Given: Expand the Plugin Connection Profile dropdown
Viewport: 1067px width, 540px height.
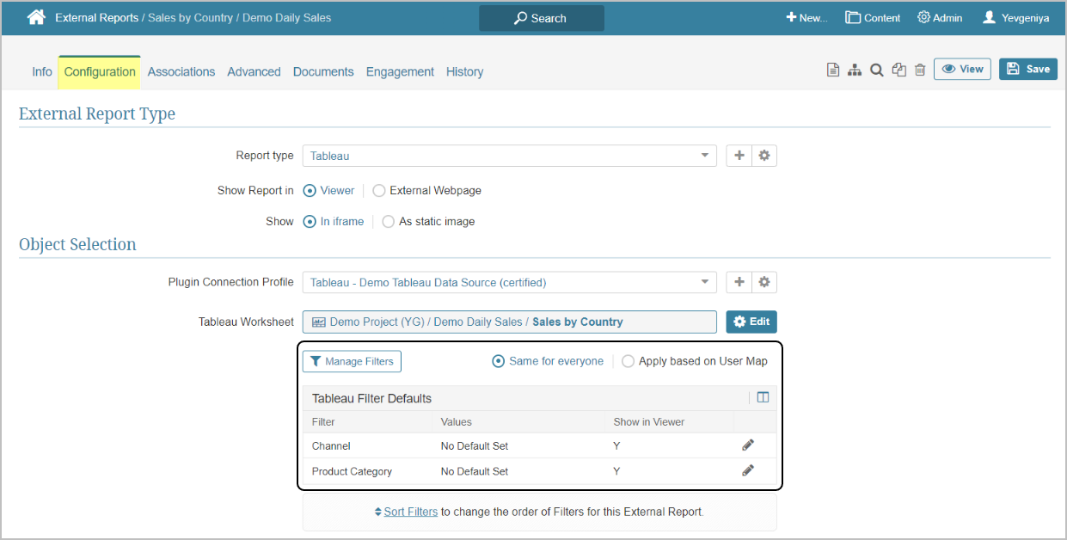Looking at the screenshot, I should coord(509,282).
